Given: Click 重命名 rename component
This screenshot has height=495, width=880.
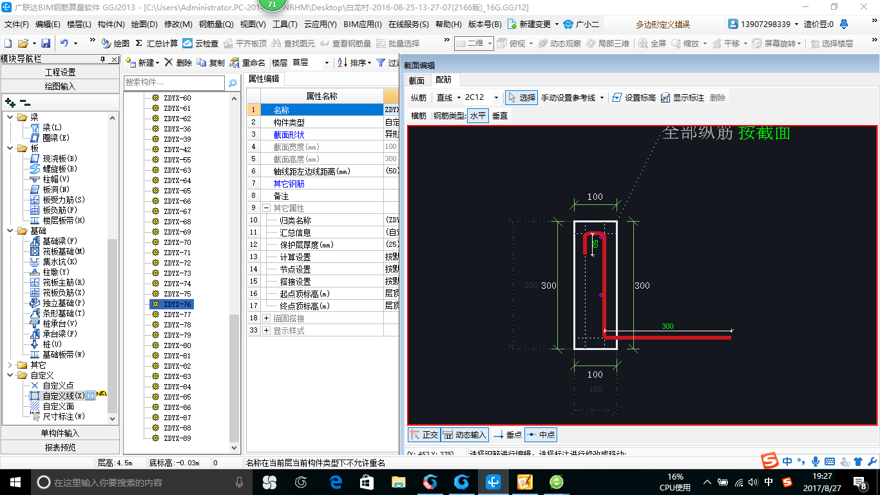Looking at the screenshot, I should (248, 63).
